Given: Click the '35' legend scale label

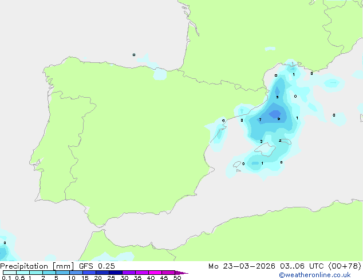Looking at the screenshot, I should coord(137,278).
